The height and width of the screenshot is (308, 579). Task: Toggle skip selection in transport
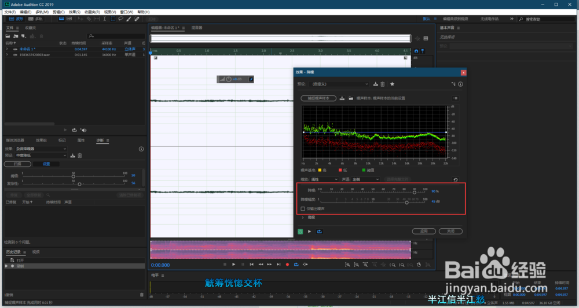[x=305, y=265]
